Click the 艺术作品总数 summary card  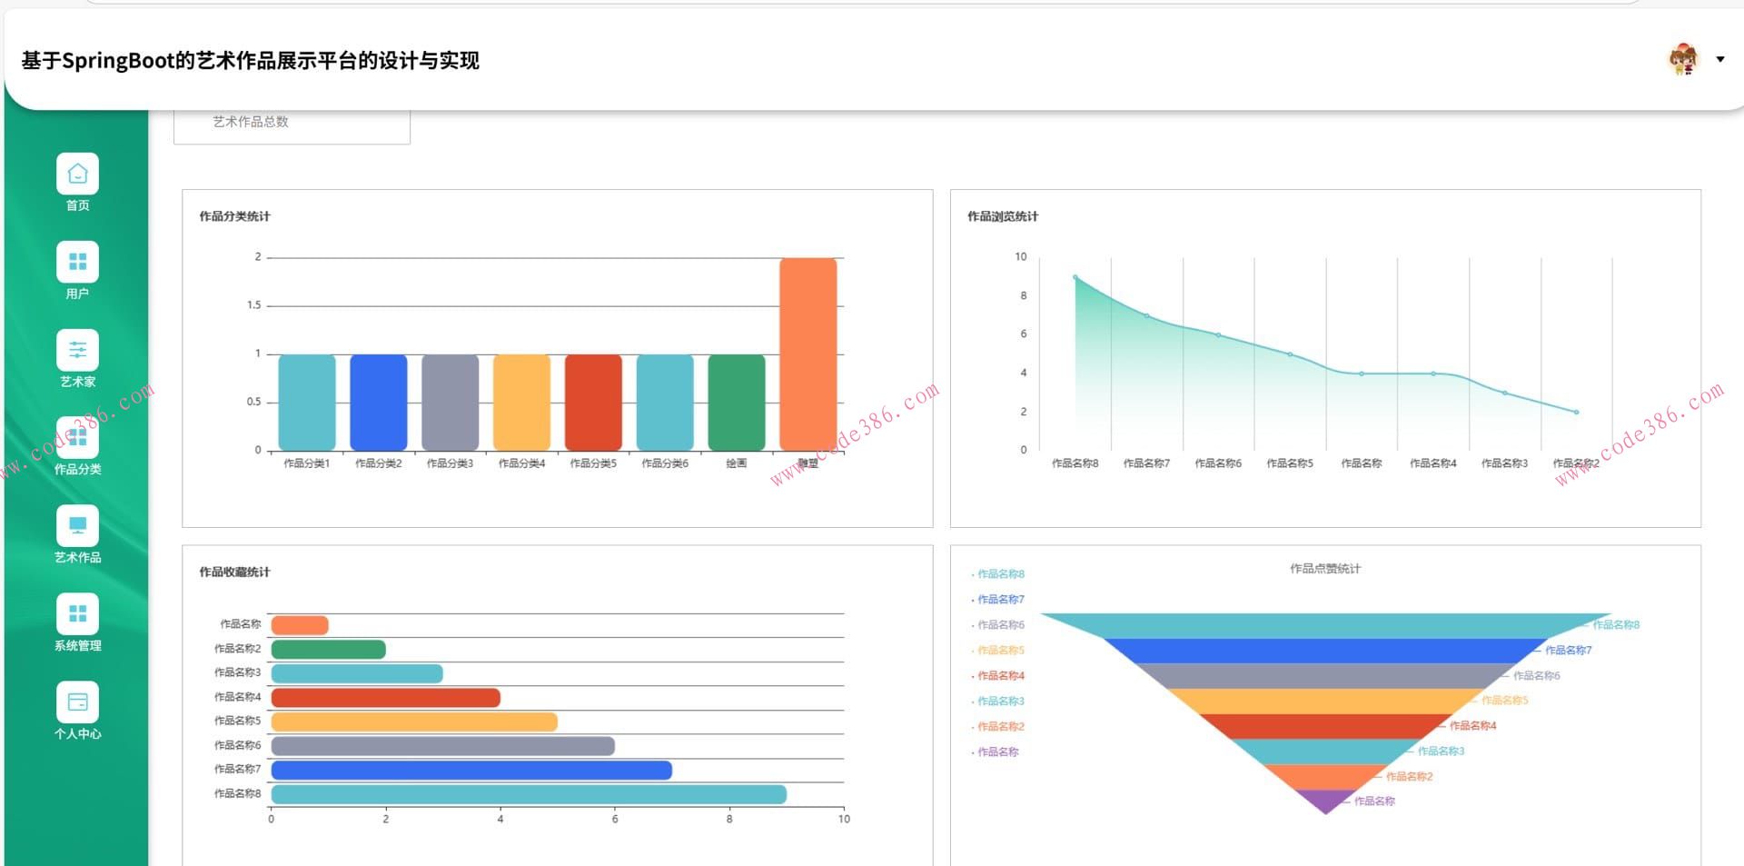pyautogui.click(x=292, y=124)
